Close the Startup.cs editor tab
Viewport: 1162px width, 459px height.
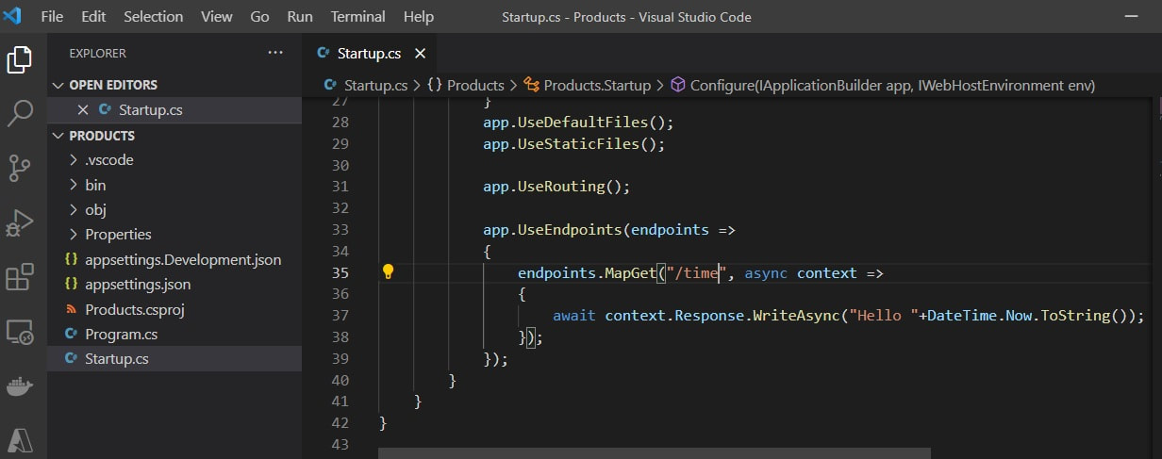tap(421, 54)
